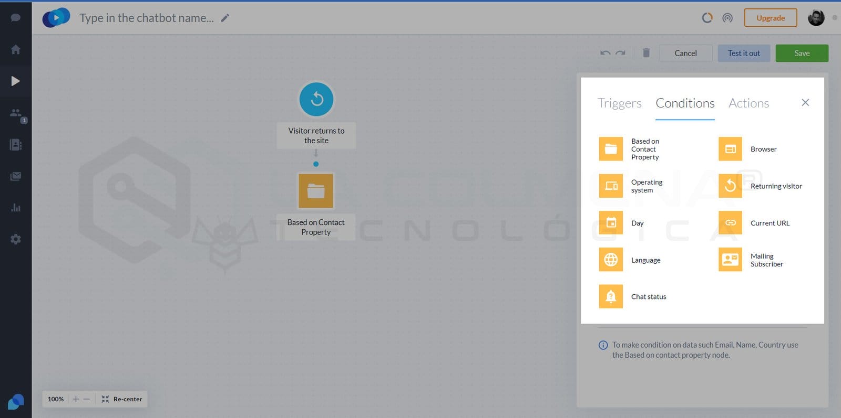Switch to the Triggers tab
Image resolution: width=841 pixels, height=418 pixels.
(x=619, y=103)
